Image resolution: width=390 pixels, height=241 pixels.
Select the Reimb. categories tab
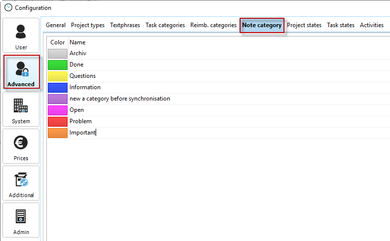coord(213,25)
